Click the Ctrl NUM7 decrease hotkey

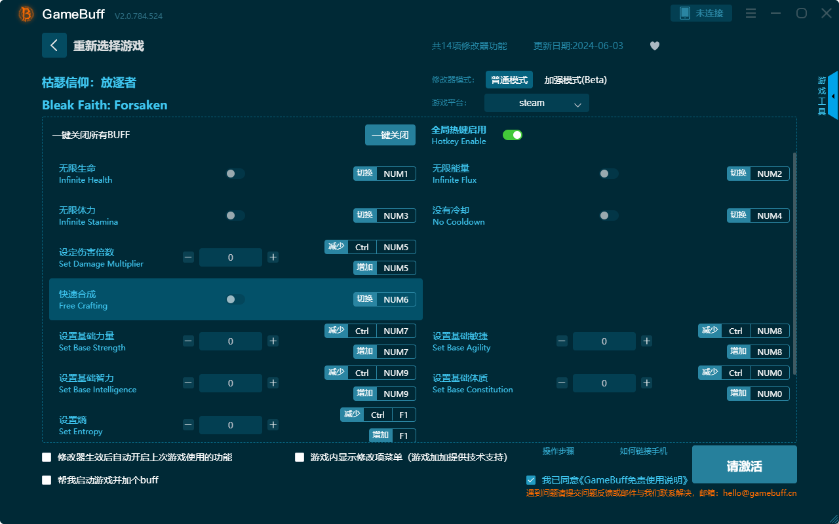pyautogui.click(x=370, y=331)
